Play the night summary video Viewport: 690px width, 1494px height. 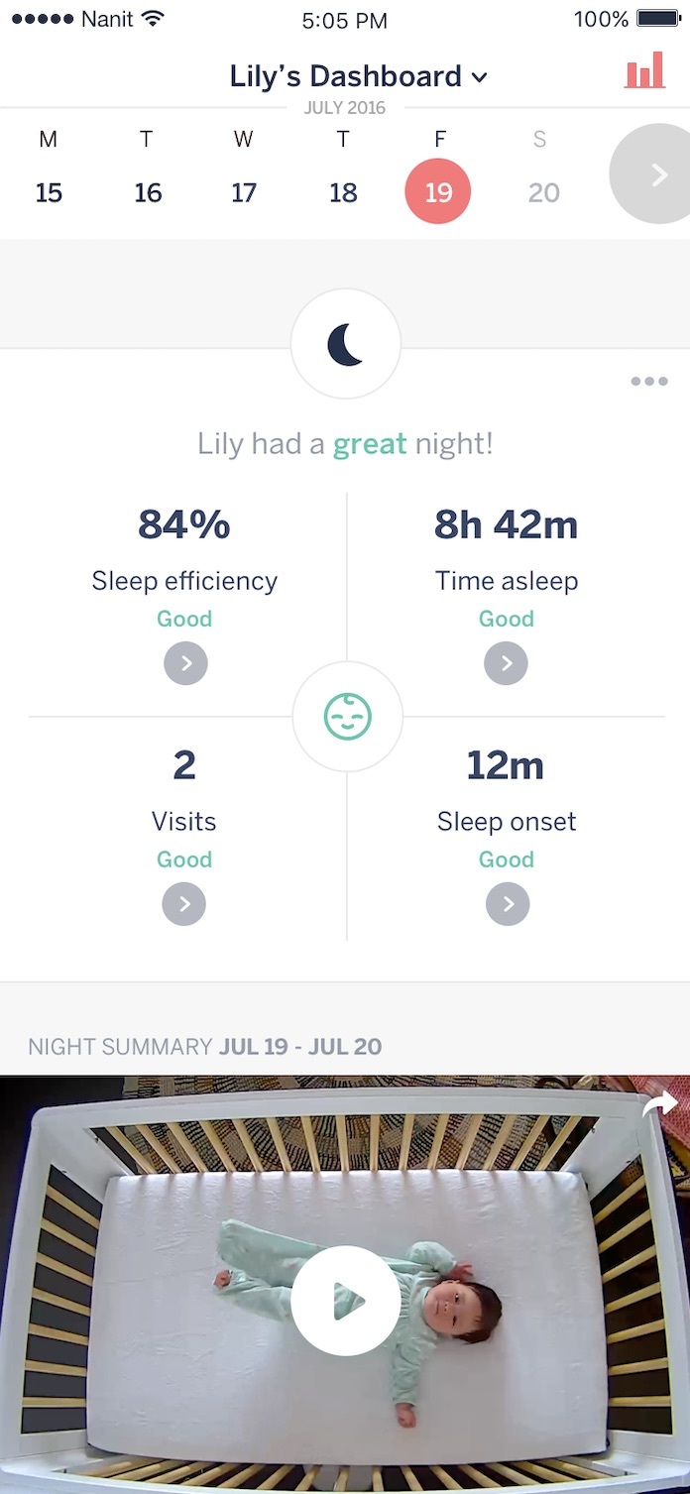(x=345, y=1300)
